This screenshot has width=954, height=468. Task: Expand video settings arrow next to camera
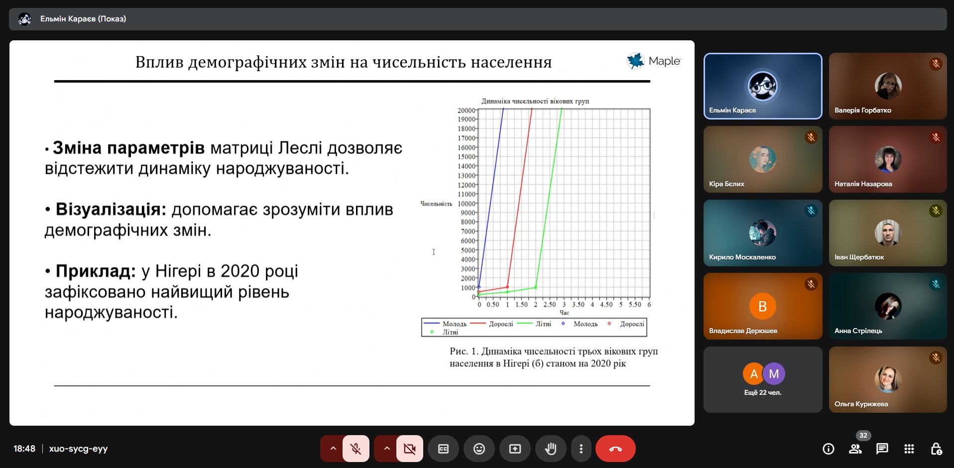point(387,449)
